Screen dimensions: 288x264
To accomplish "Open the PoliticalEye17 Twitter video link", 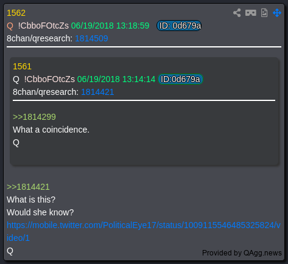I will coord(144,231).
